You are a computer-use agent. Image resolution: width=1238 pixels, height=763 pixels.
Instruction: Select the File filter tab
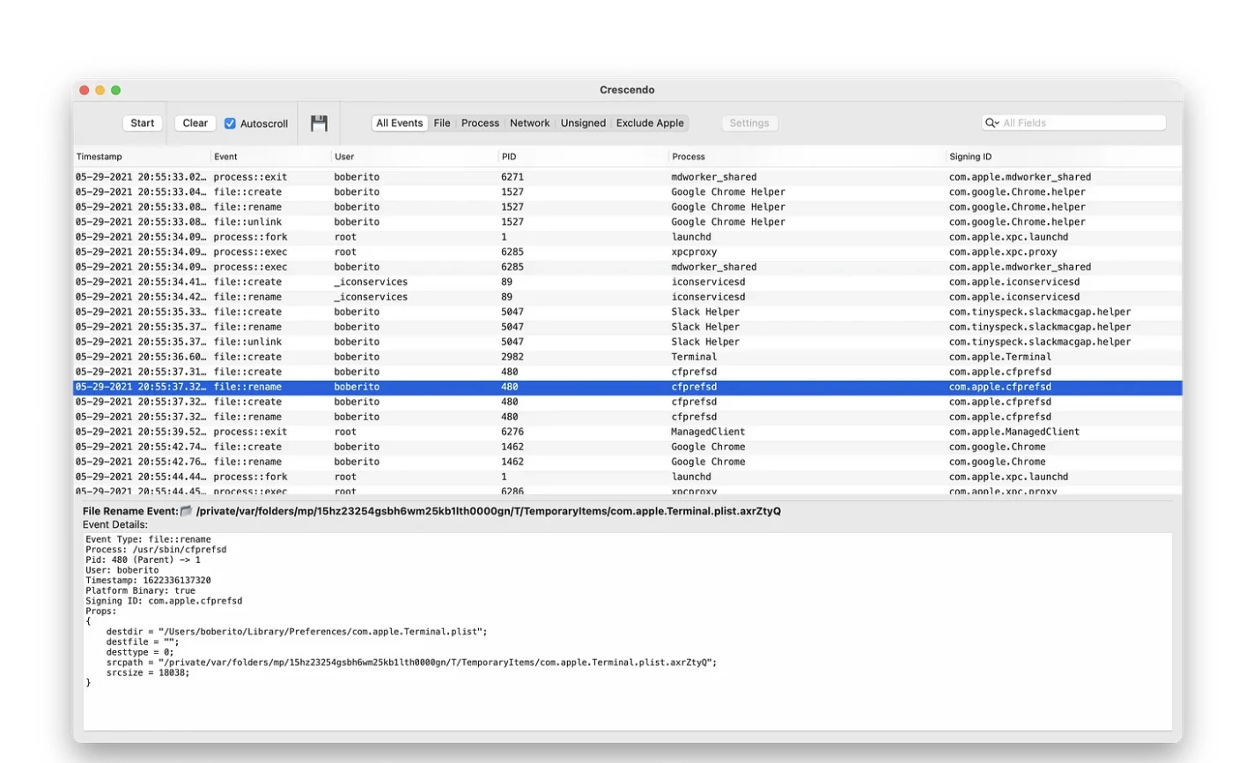click(x=442, y=123)
